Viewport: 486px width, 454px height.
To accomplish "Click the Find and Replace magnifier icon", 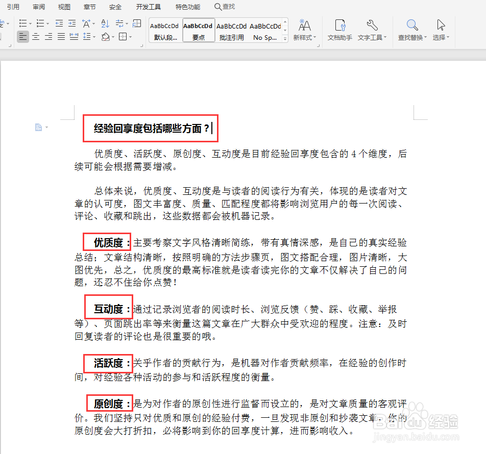I will (412, 25).
